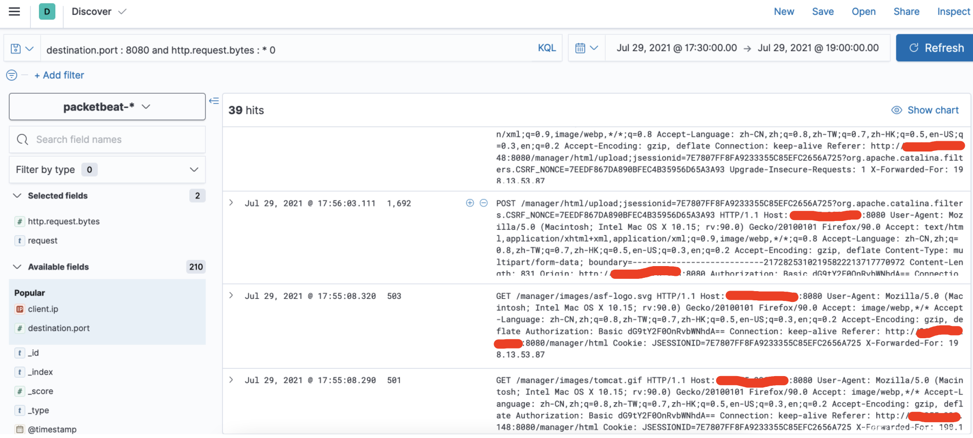Open the hamburger navigation menu

[x=14, y=11]
